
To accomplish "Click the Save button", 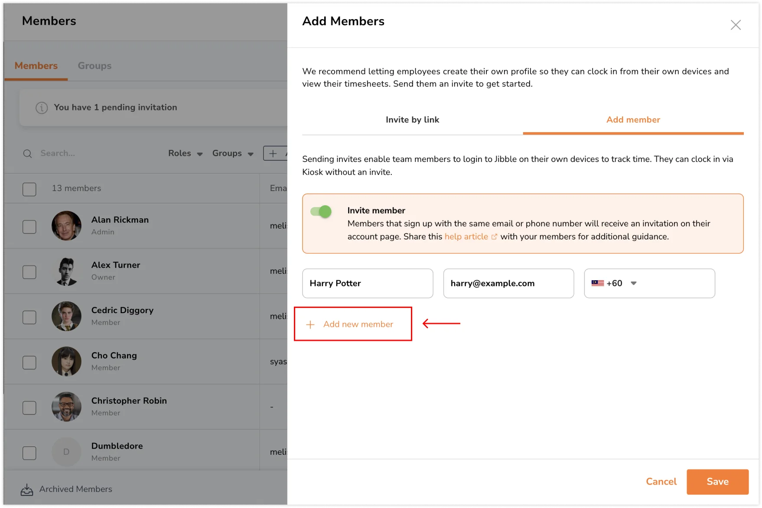I will click(x=717, y=482).
